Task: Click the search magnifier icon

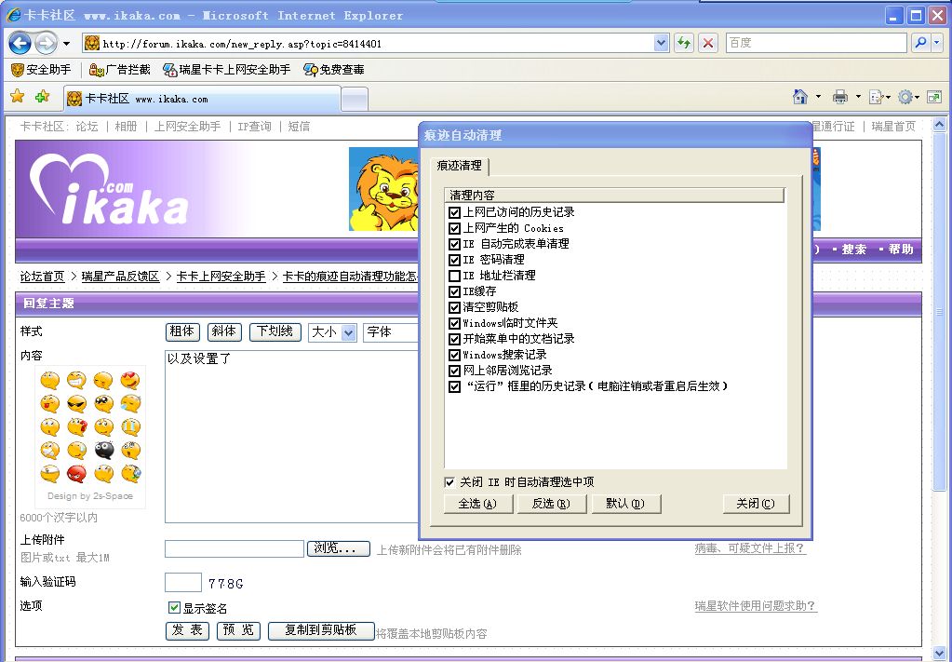Action: click(921, 43)
